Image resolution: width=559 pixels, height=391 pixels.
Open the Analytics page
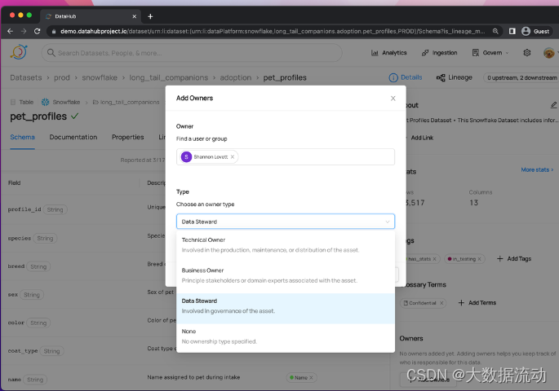[388, 53]
